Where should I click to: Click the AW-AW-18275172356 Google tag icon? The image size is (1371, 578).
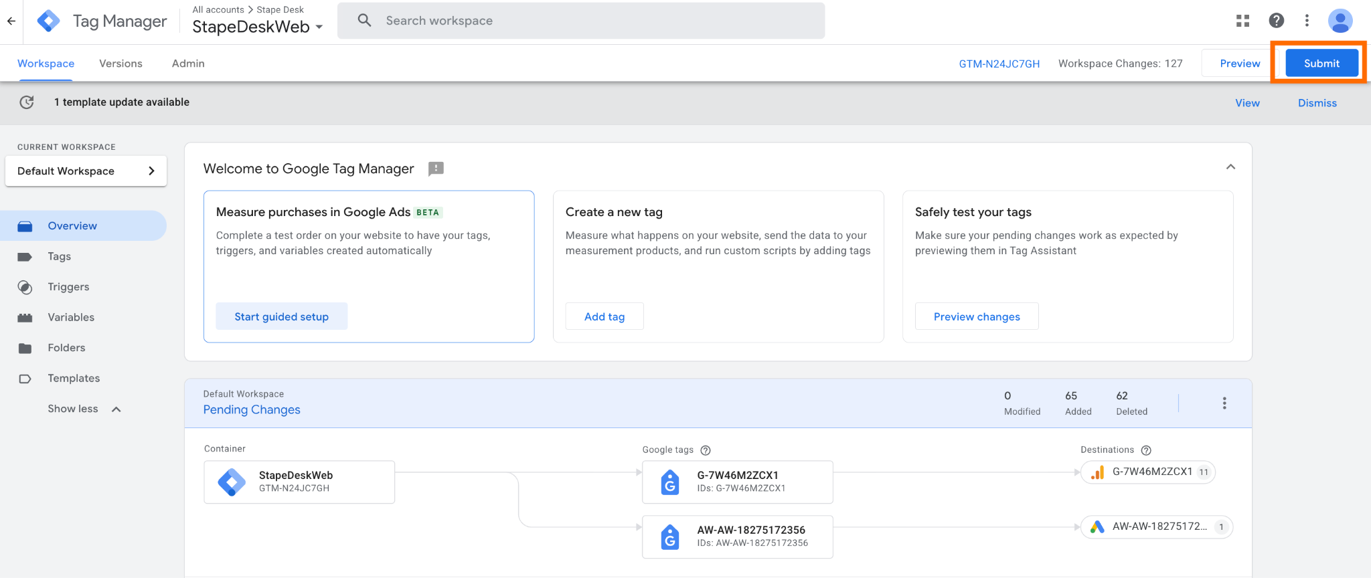pos(670,537)
